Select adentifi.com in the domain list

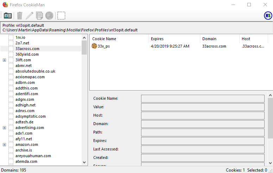(x=27, y=94)
